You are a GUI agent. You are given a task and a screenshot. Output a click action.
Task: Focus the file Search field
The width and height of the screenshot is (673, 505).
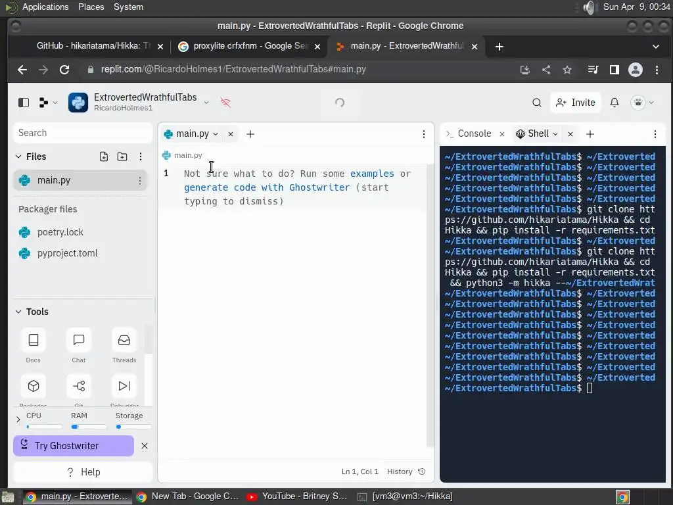tap(83, 133)
